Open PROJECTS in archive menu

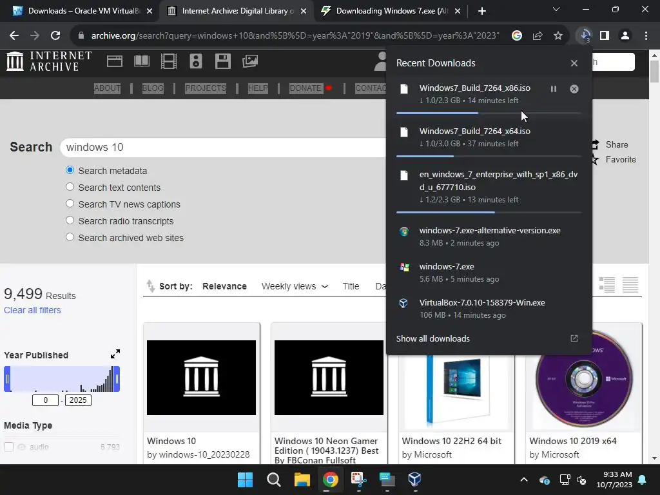206,88
